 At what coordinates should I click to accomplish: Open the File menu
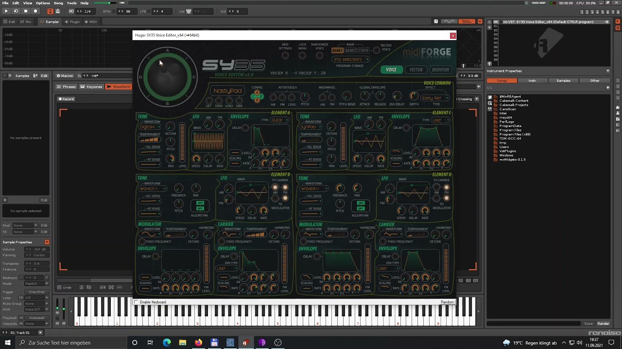pos(5,3)
